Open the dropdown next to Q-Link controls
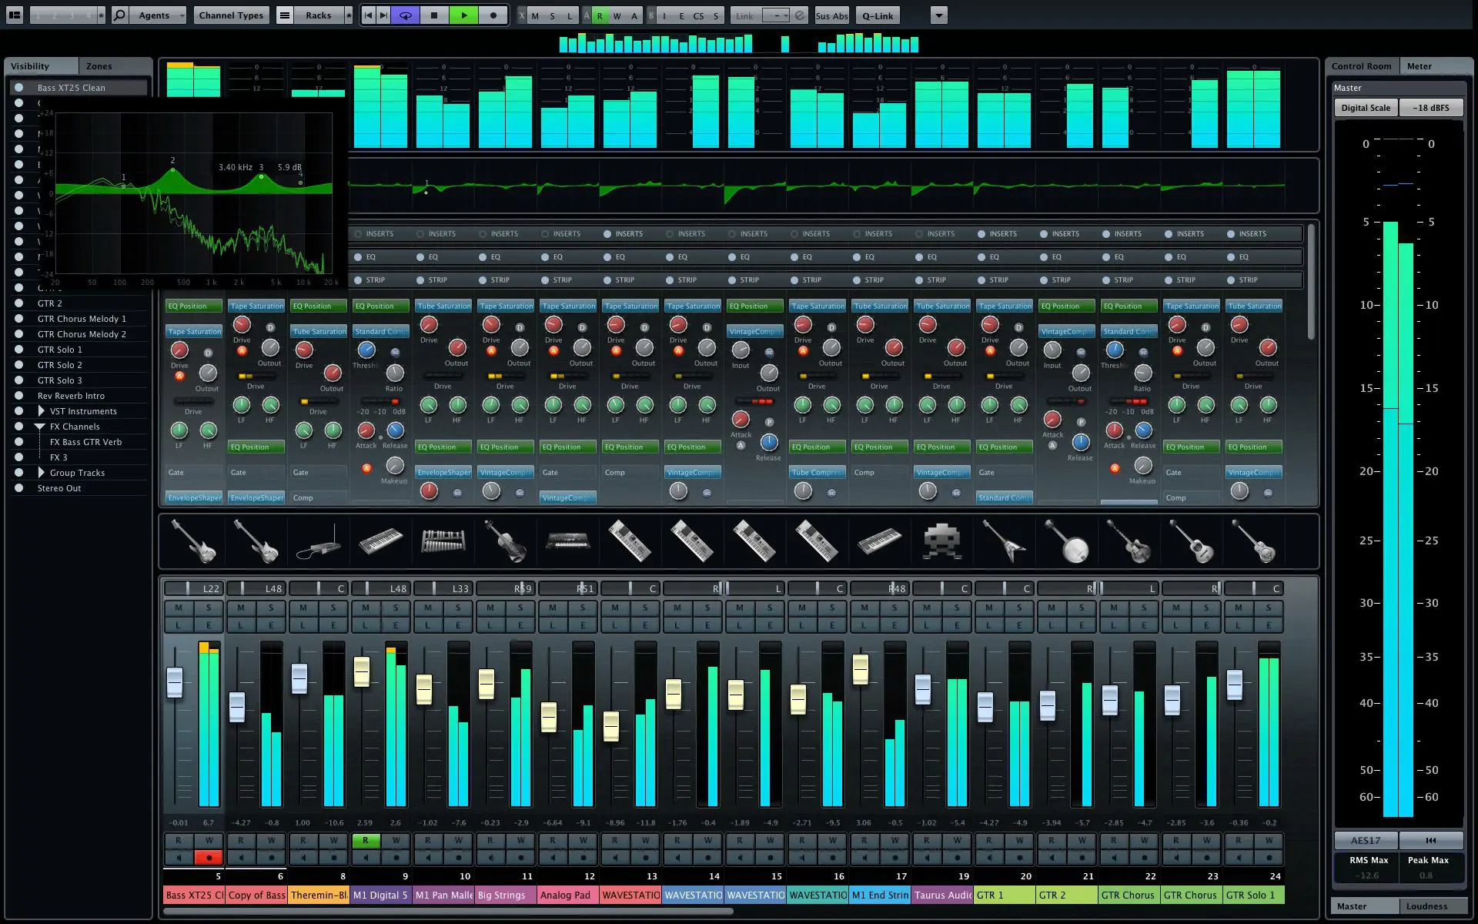 [x=938, y=15]
